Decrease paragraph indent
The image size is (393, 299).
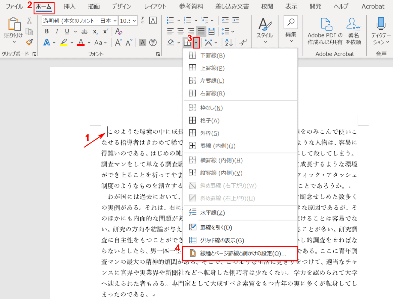[x=225, y=20]
